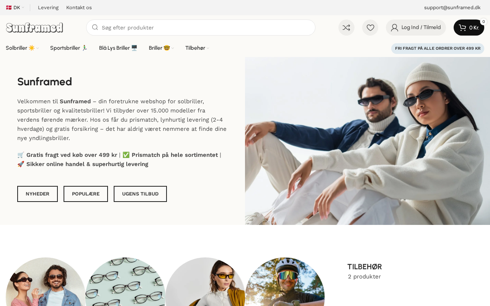Open the yellow-lens glasses category image
This screenshot has height=306, width=490.
click(205, 282)
